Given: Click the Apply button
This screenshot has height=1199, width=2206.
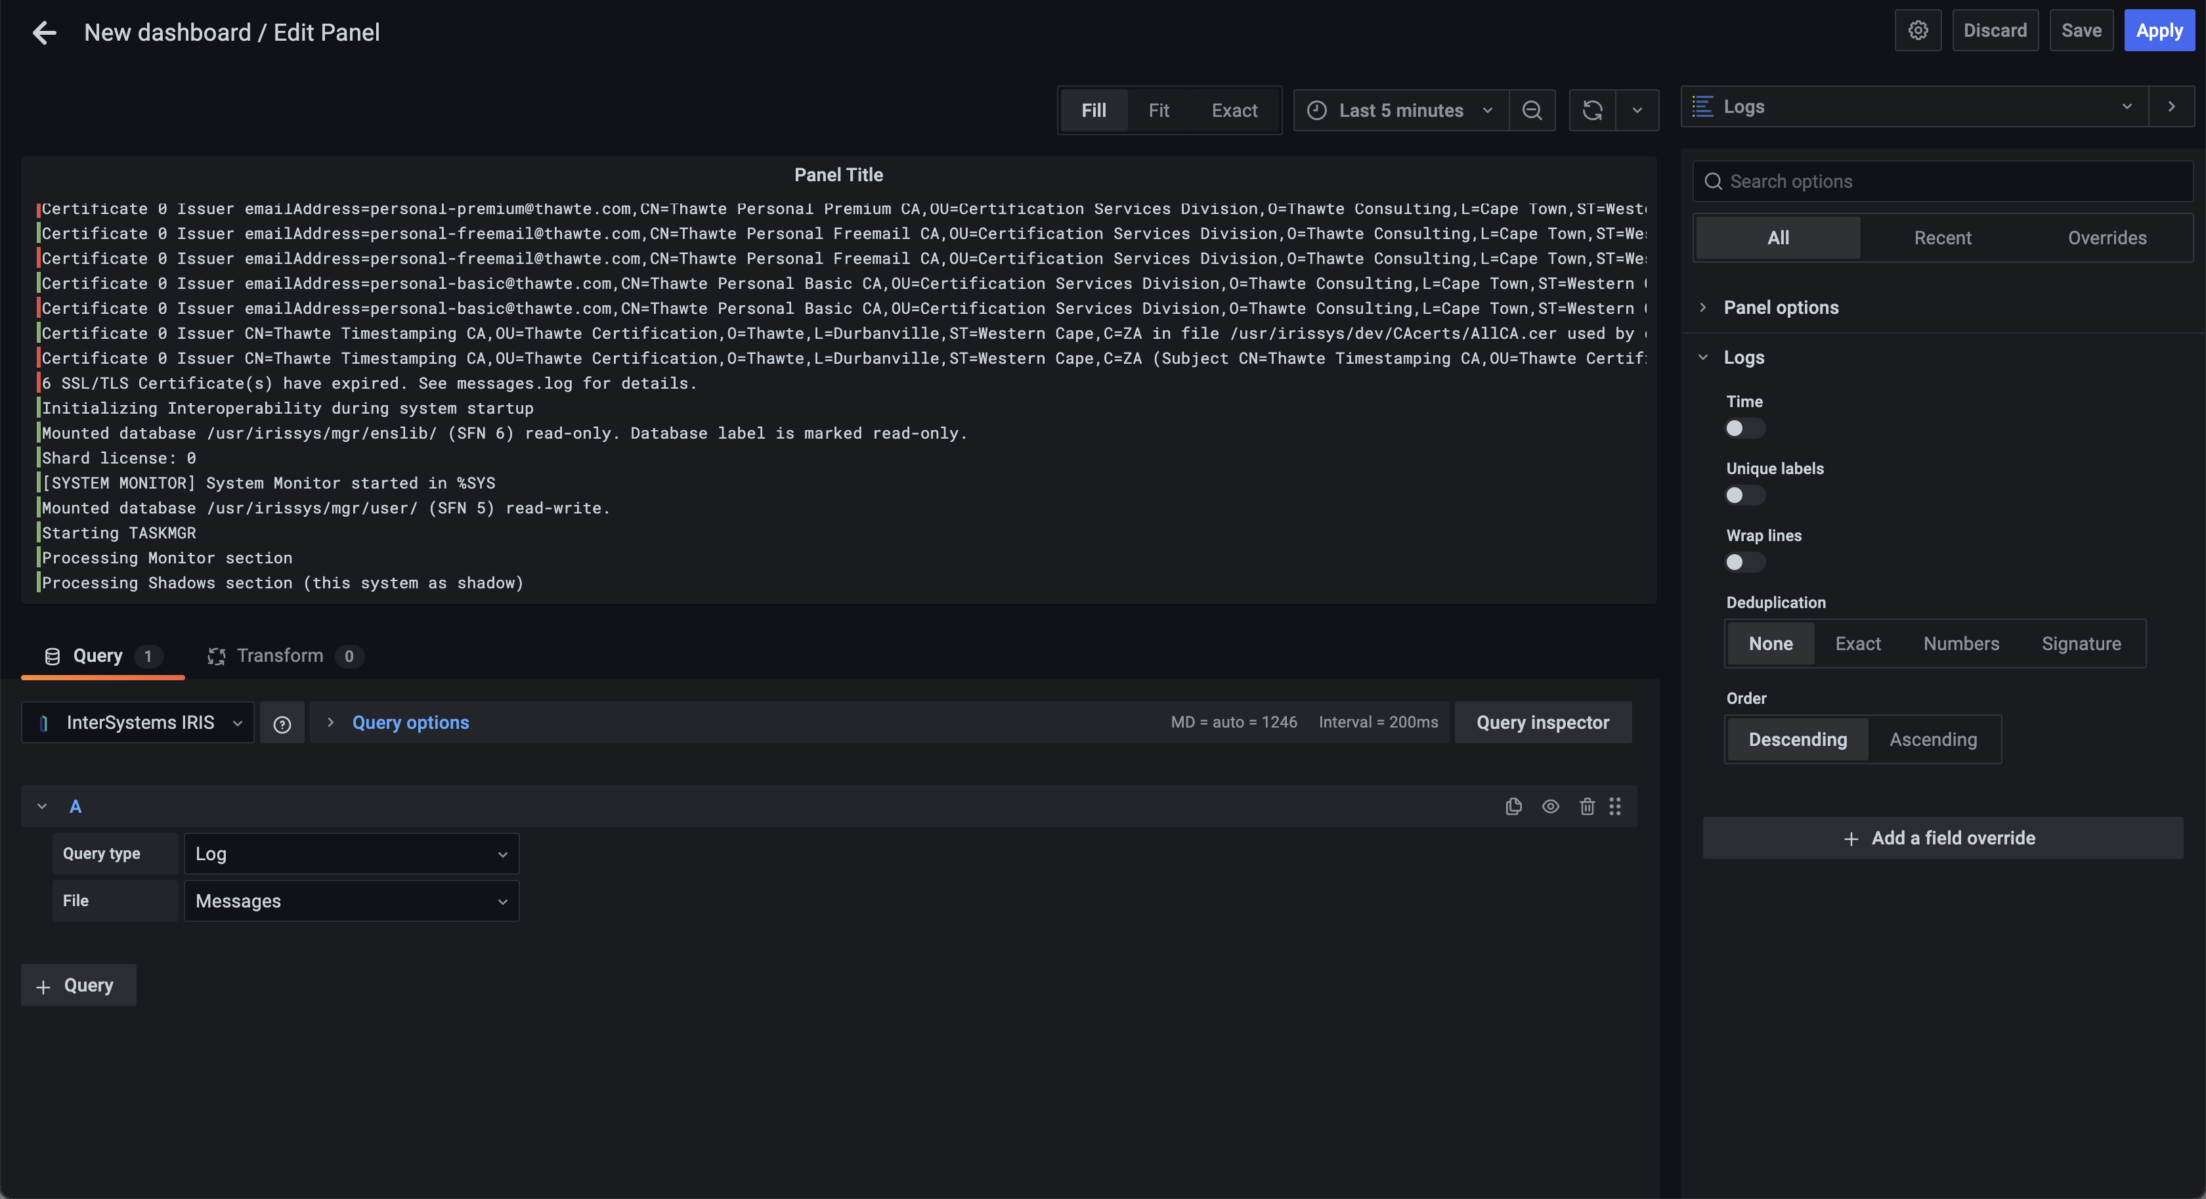Looking at the screenshot, I should click(2159, 31).
